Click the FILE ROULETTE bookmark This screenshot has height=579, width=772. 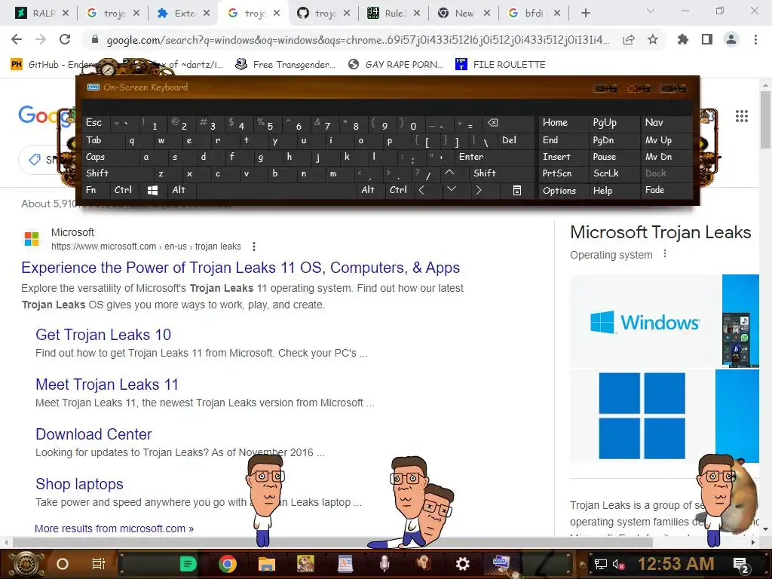coord(501,65)
